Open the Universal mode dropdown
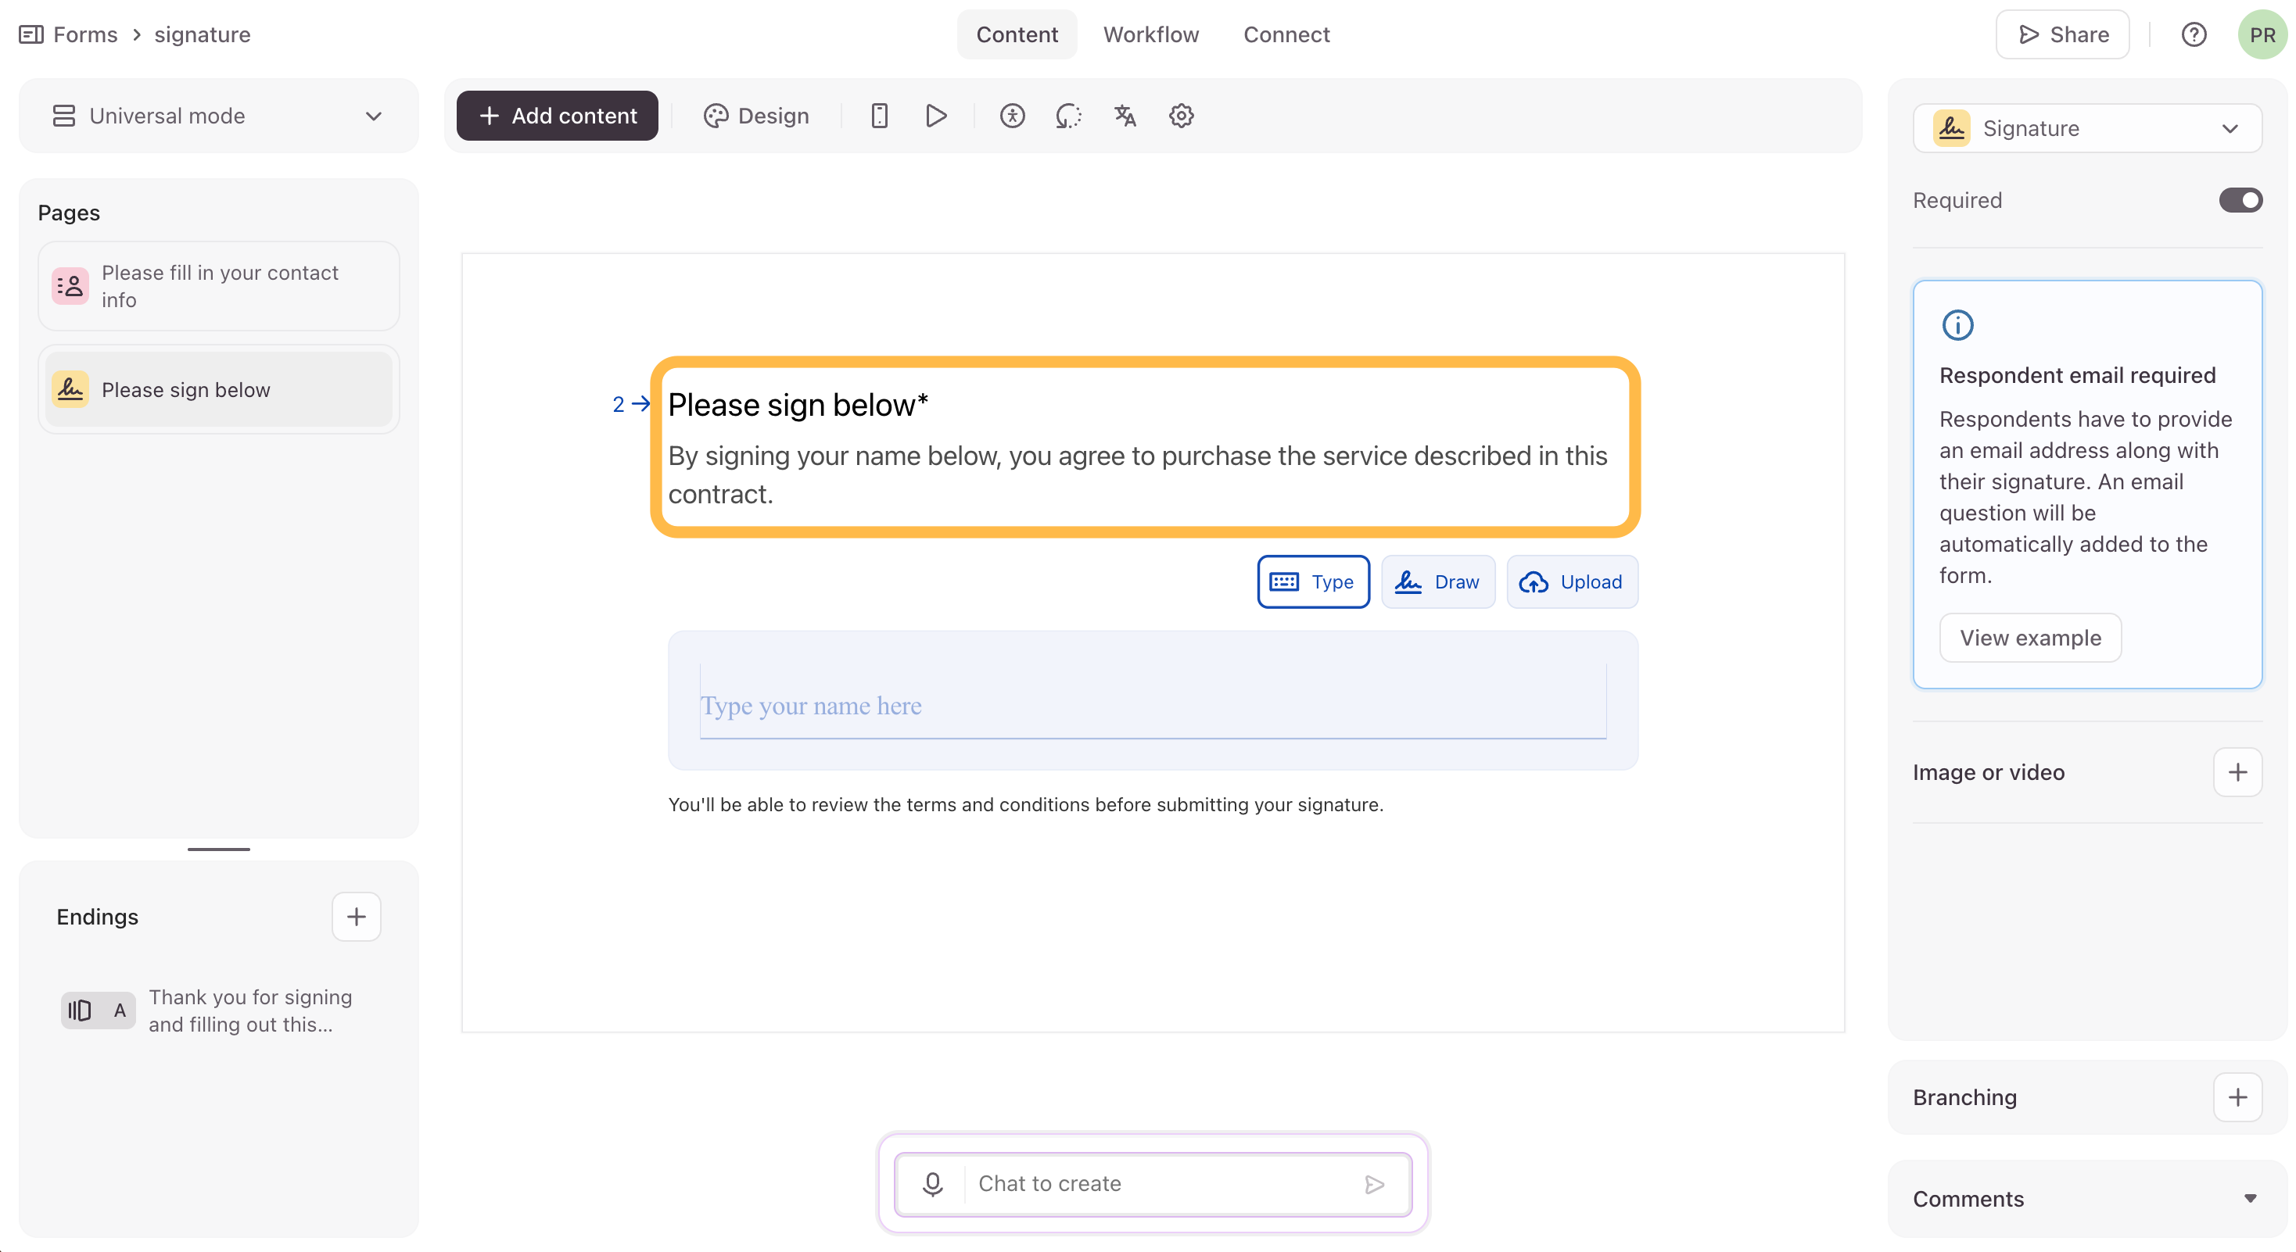2296x1252 pixels. [x=218, y=116]
